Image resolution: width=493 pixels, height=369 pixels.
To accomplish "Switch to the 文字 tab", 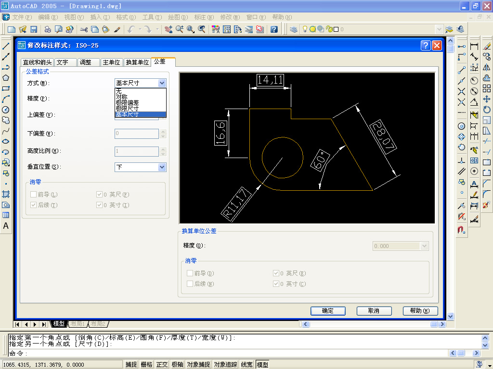I will (65, 62).
